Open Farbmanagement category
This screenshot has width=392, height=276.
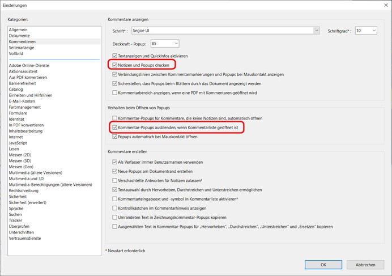click(25, 107)
